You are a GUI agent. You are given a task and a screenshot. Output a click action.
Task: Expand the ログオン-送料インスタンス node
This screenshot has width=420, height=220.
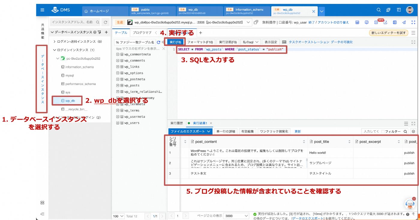coord(55,42)
